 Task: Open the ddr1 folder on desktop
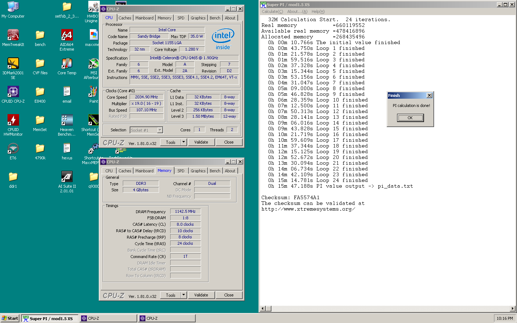(x=13, y=180)
